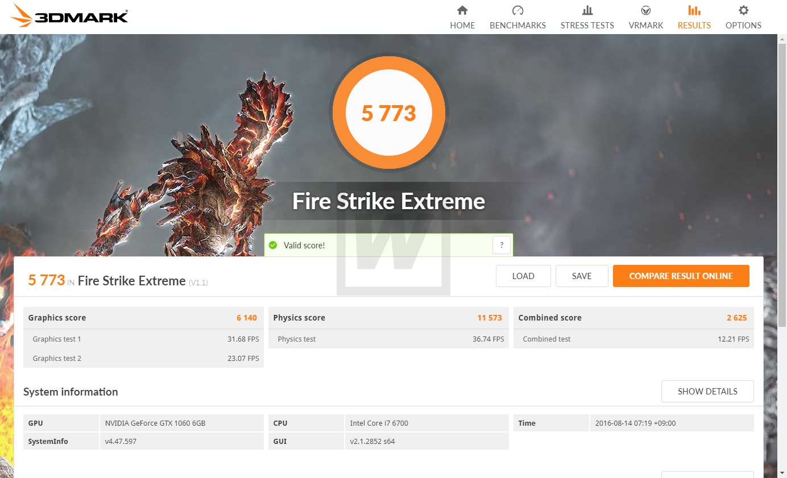The image size is (787, 478).
Task: Click the NVIDIA GeForce GTX 1060 6GB value
Action: pyautogui.click(x=155, y=423)
